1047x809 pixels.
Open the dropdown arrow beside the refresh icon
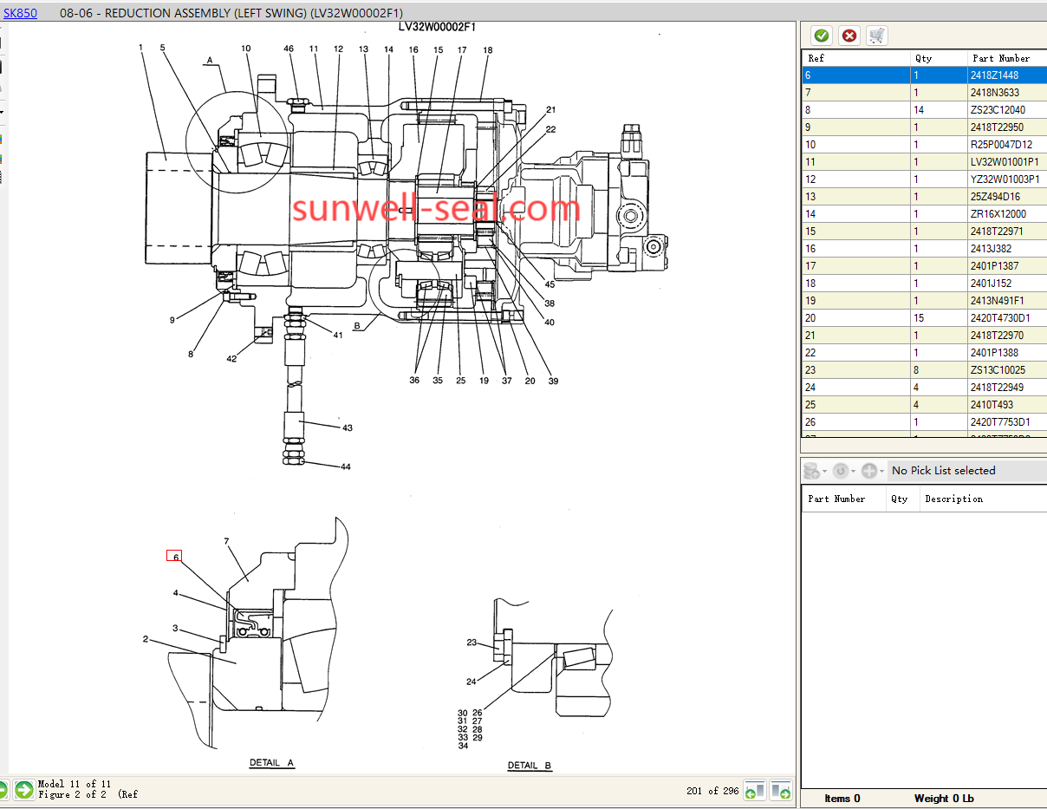[854, 471]
